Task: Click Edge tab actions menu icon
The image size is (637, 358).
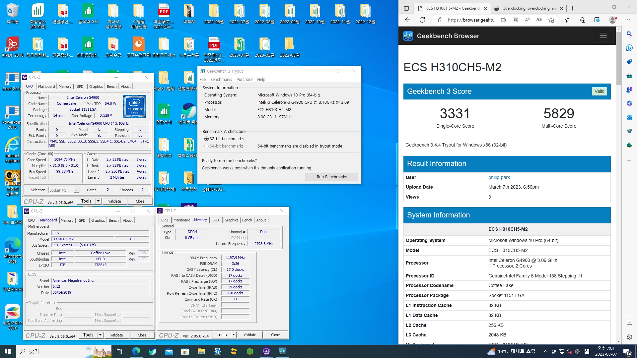Action: (406, 8)
